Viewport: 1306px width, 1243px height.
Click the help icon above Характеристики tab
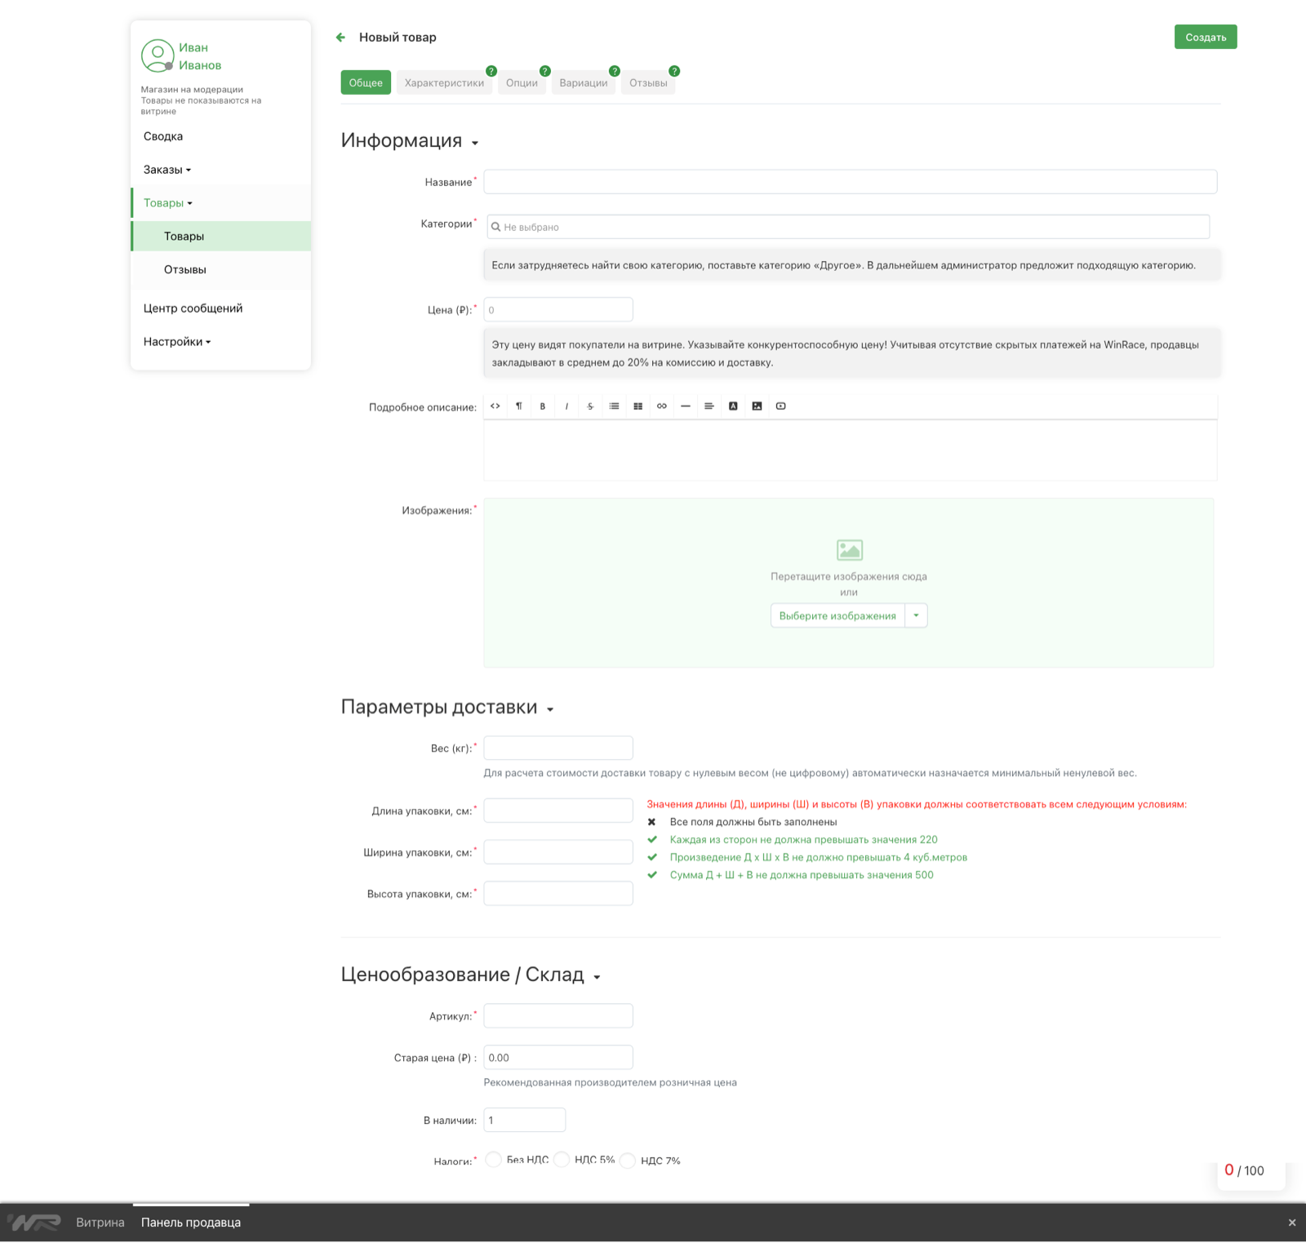491,71
